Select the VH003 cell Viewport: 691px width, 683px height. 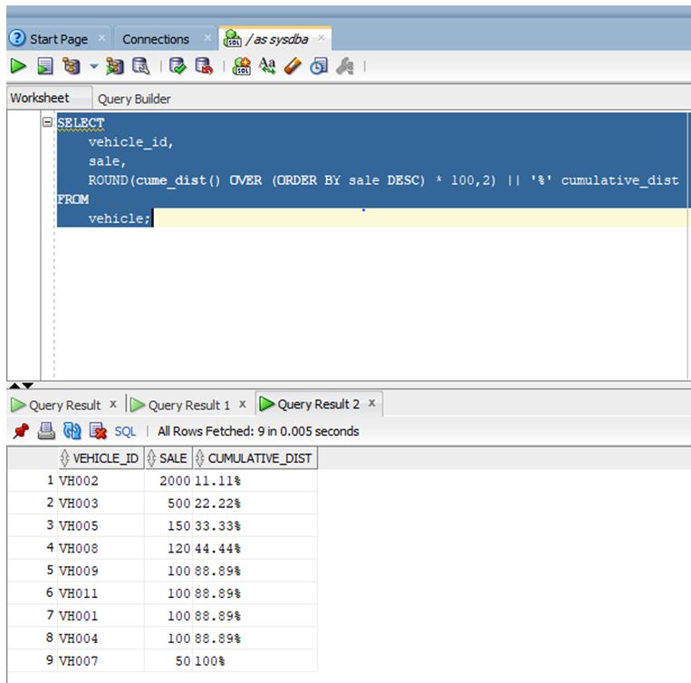[x=101, y=503]
